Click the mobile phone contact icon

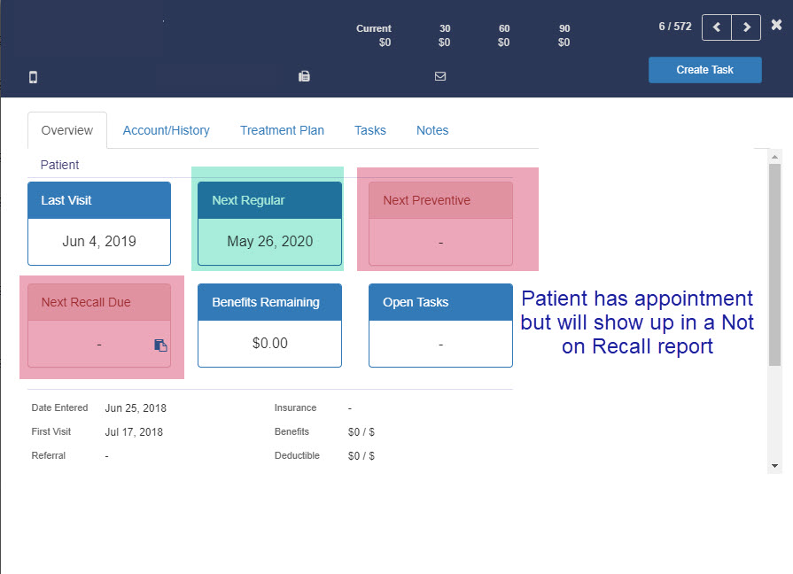[x=33, y=76]
